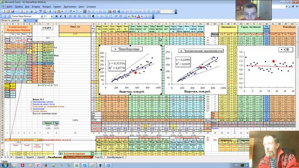Switch to the Урок03 sheet tab
The width and height of the screenshot is (299, 168).
pyautogui.click(x=41, y=157)
